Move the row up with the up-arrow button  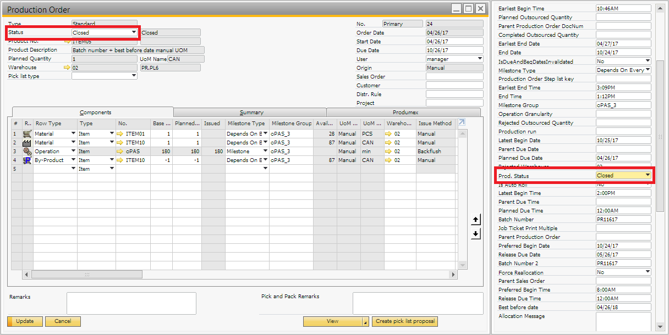476,220
